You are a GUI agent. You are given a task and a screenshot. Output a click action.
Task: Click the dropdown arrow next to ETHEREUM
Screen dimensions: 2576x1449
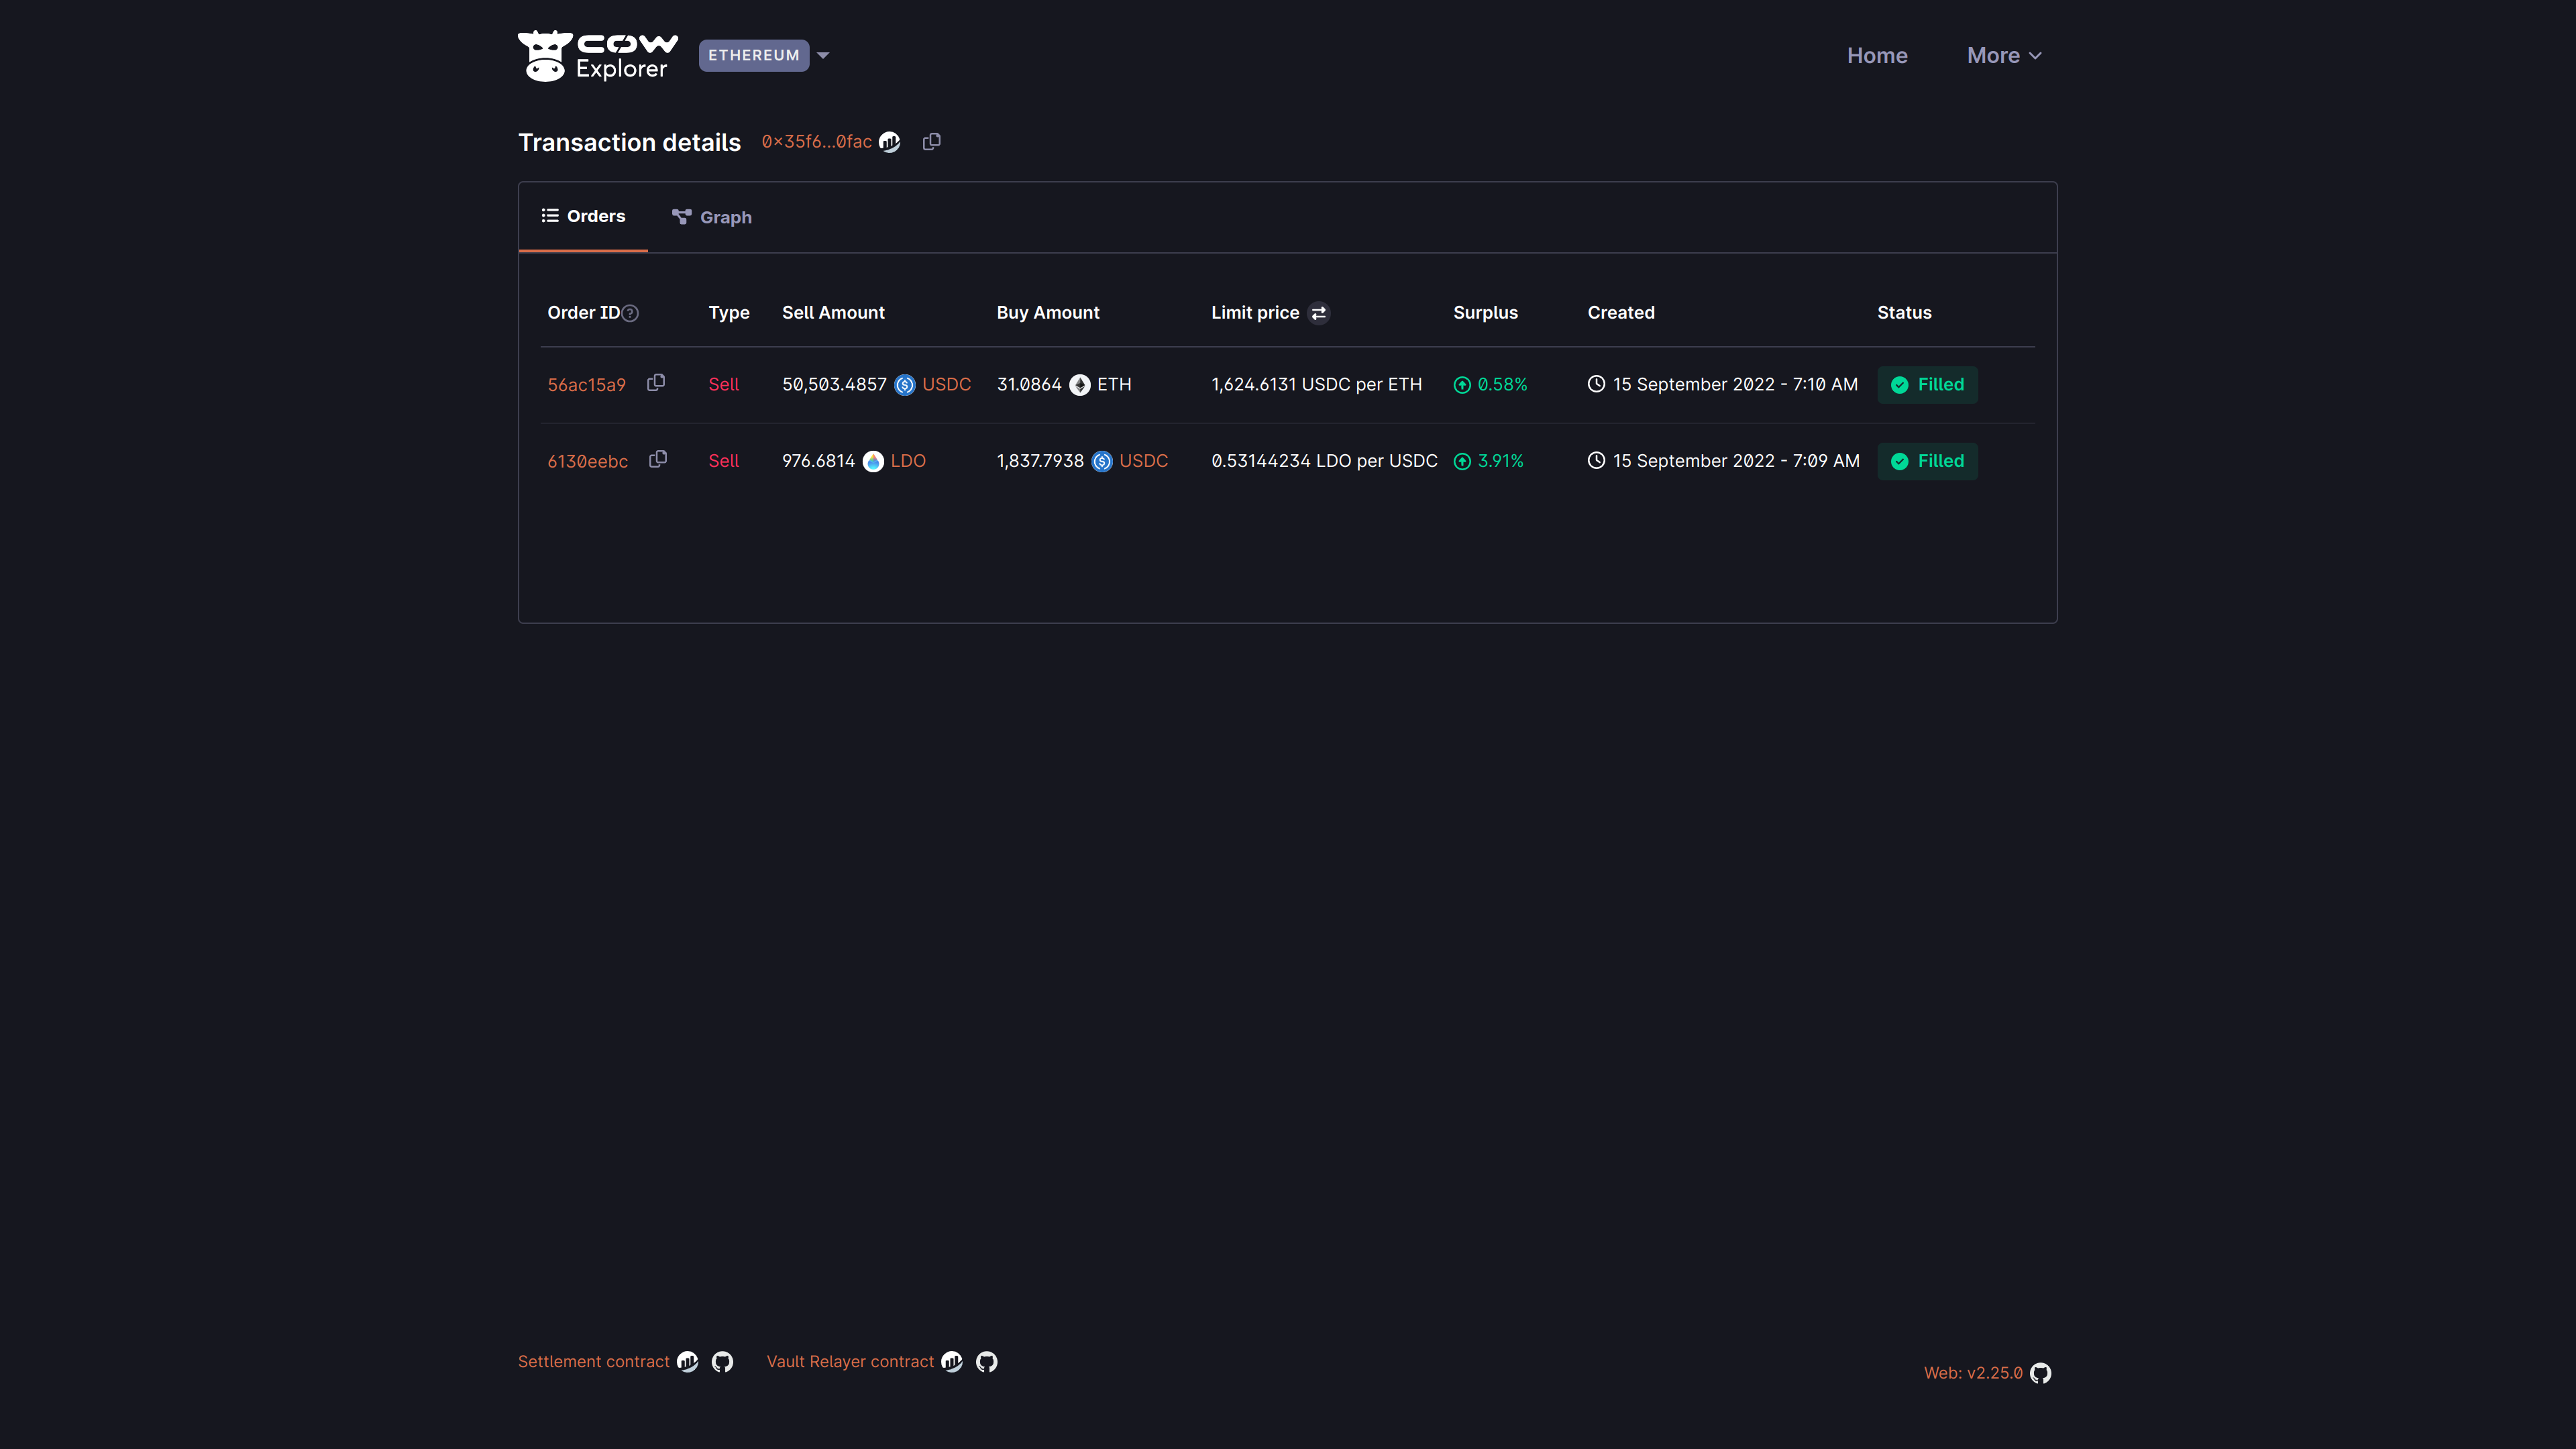pyautogui.click(x=823, y=56)
